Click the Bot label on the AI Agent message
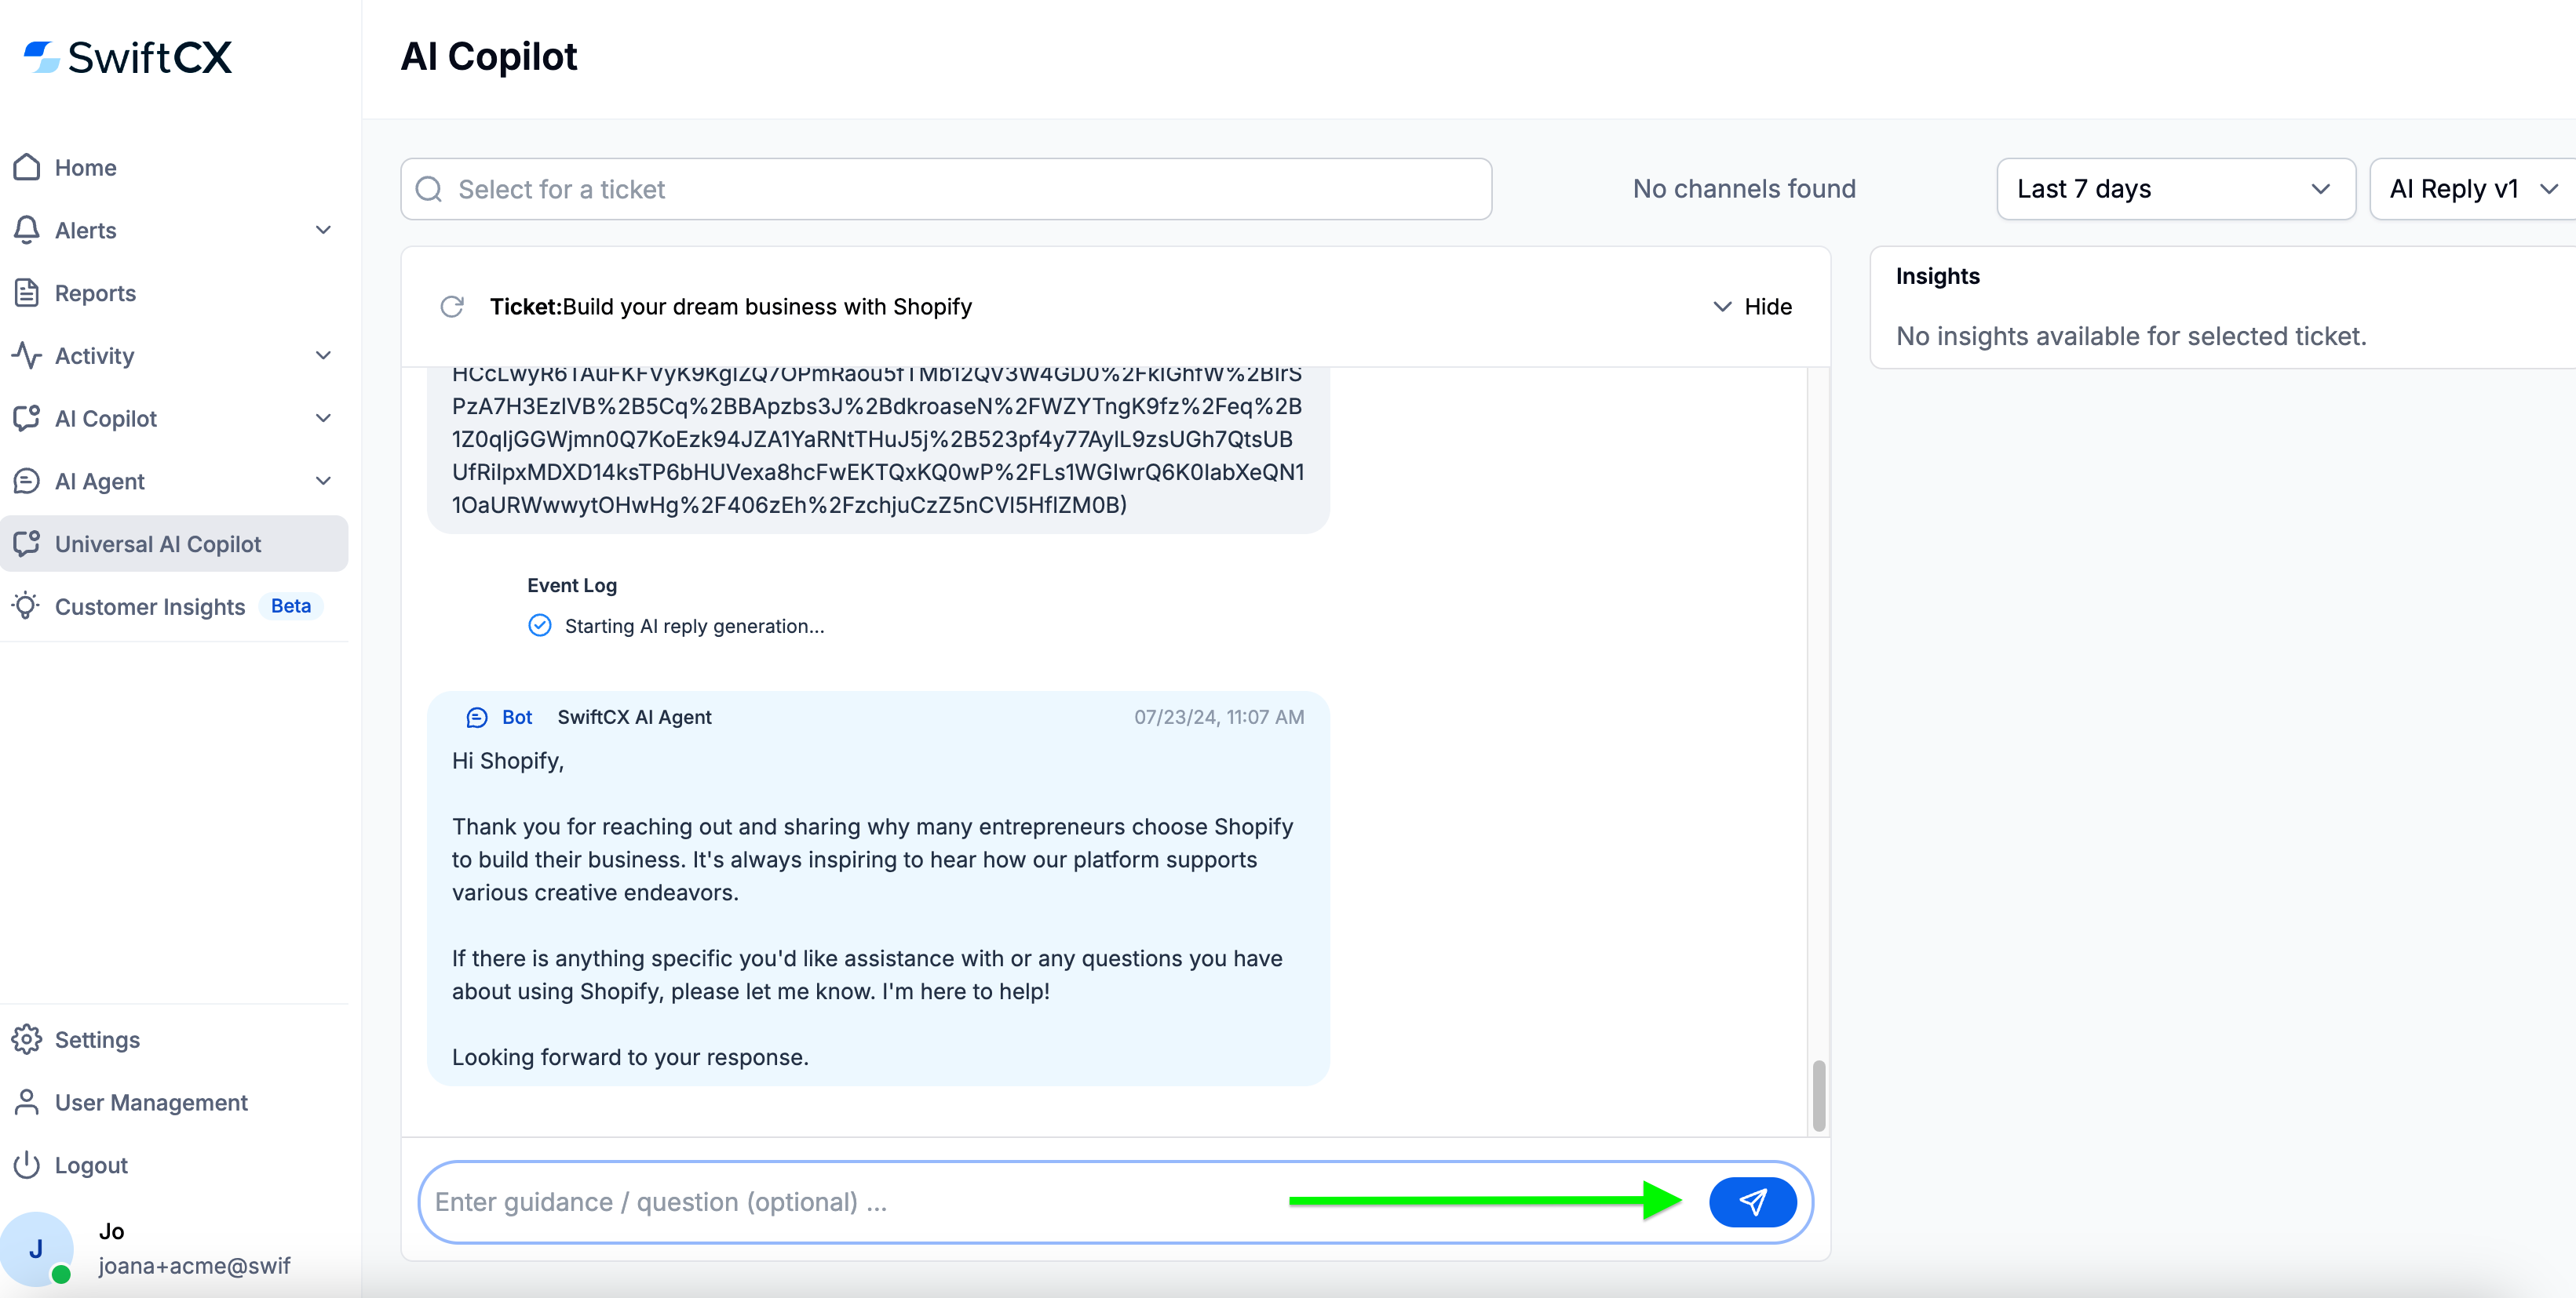 pos(518,716)
